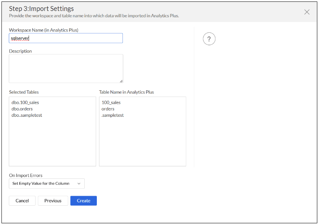This screenshot has width=318, height=224.
Task: Select dbo..sampletest in Selected Tables
Action: click(26, 115)
